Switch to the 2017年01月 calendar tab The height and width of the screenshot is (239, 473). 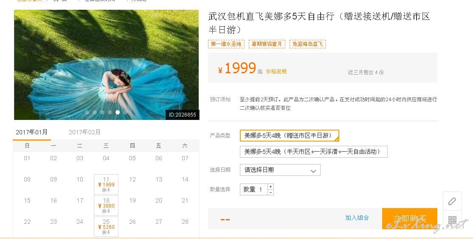(32, 132)
